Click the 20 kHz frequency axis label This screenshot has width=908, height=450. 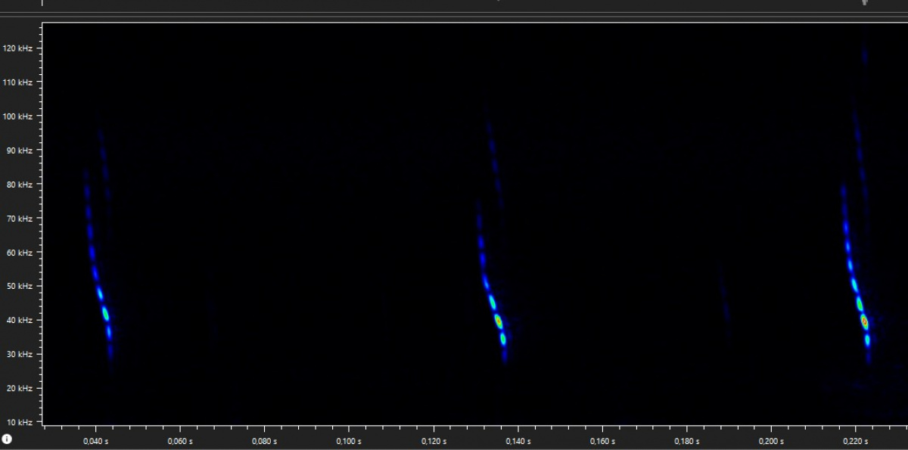click(21, 389)
